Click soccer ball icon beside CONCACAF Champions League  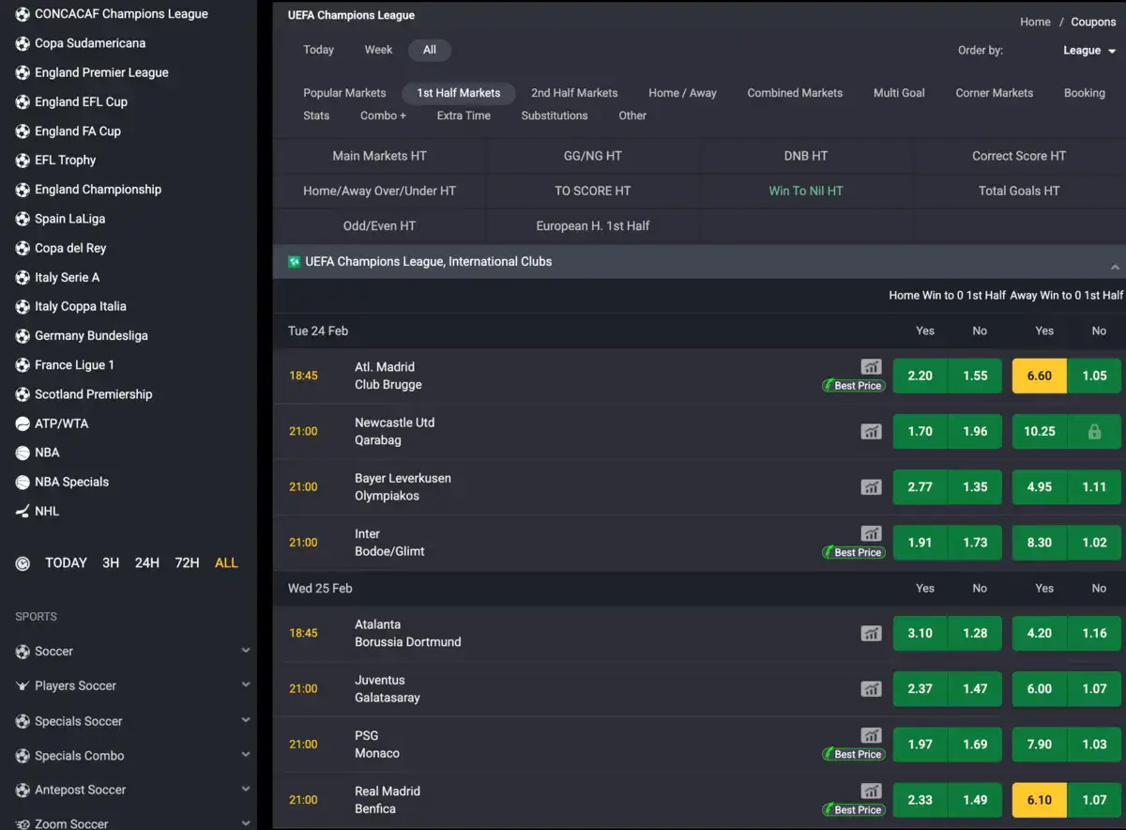[23, 14]
